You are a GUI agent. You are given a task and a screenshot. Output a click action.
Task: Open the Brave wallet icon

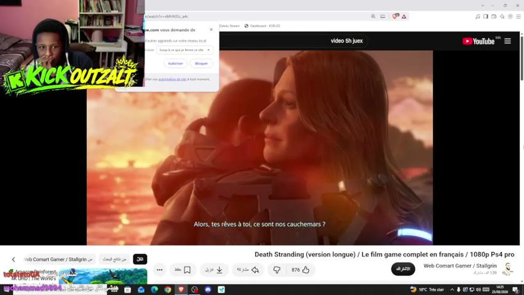(x=494, y=16)
